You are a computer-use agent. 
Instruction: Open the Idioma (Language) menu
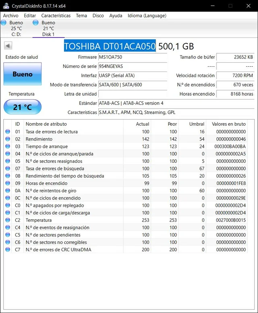(147, 16)
